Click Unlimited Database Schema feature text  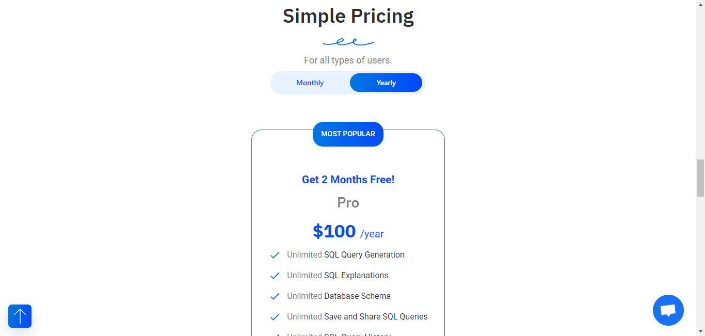(x=339, y=296)
